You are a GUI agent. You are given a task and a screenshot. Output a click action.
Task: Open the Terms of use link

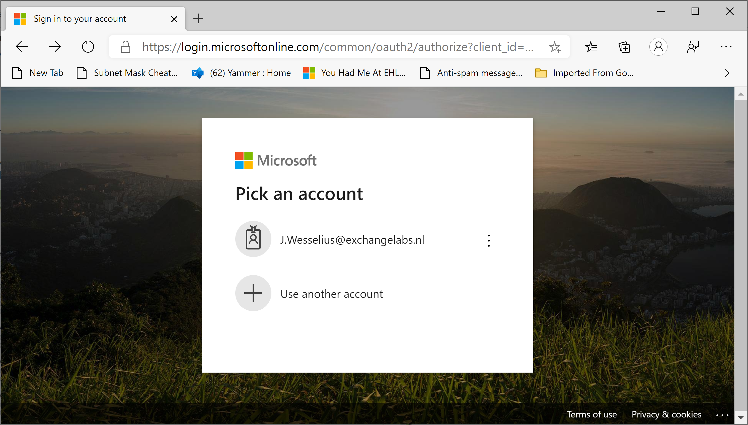pos(592,414)
